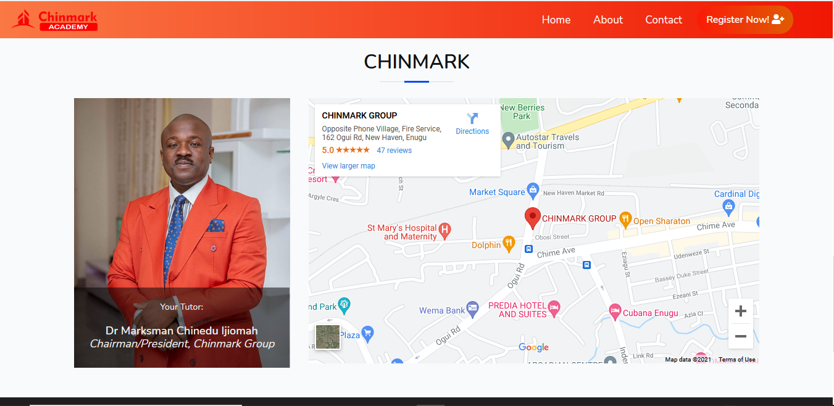
Task: Click the tutor's portrait photo
Action: 182,233
